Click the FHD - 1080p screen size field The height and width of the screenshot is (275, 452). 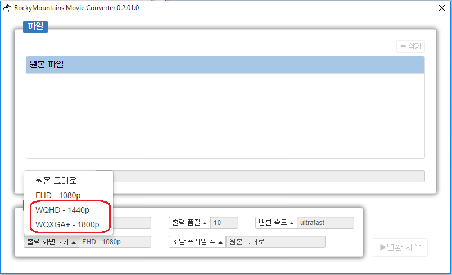point(115,242)
